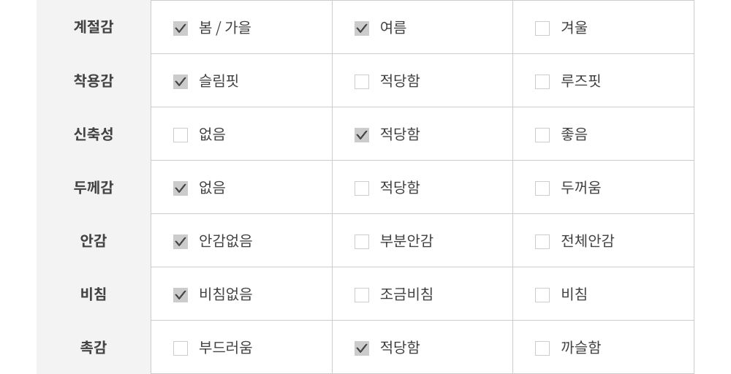
Task: Check the 루즈핏 fit checkbox
Action: point(542,82)
